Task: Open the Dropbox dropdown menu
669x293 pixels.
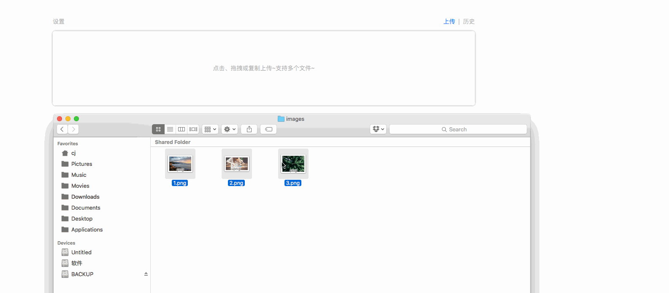Action: point(378,129)
